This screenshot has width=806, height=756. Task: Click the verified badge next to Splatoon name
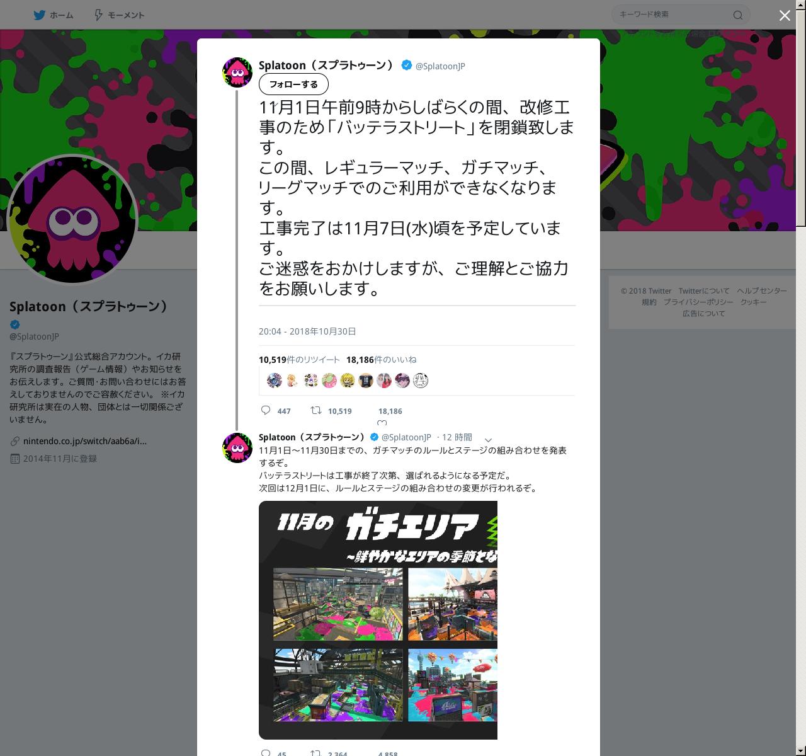407,65
